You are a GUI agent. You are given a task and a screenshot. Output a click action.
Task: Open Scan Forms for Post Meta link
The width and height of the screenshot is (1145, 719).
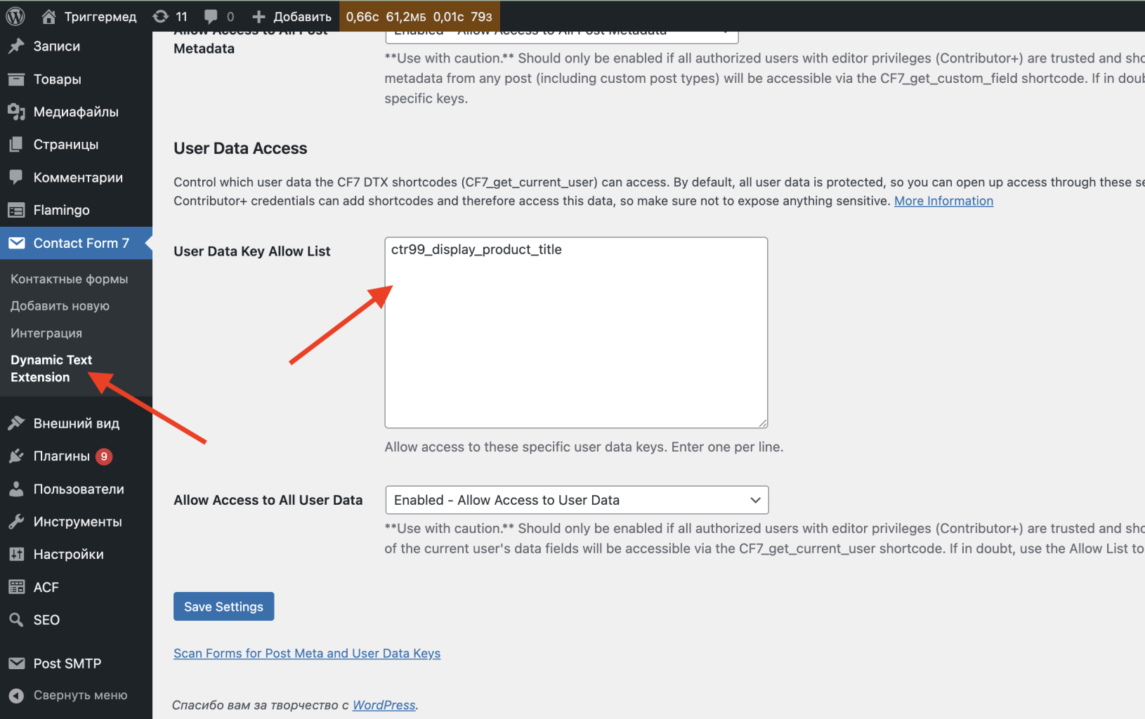coord(307,654)
